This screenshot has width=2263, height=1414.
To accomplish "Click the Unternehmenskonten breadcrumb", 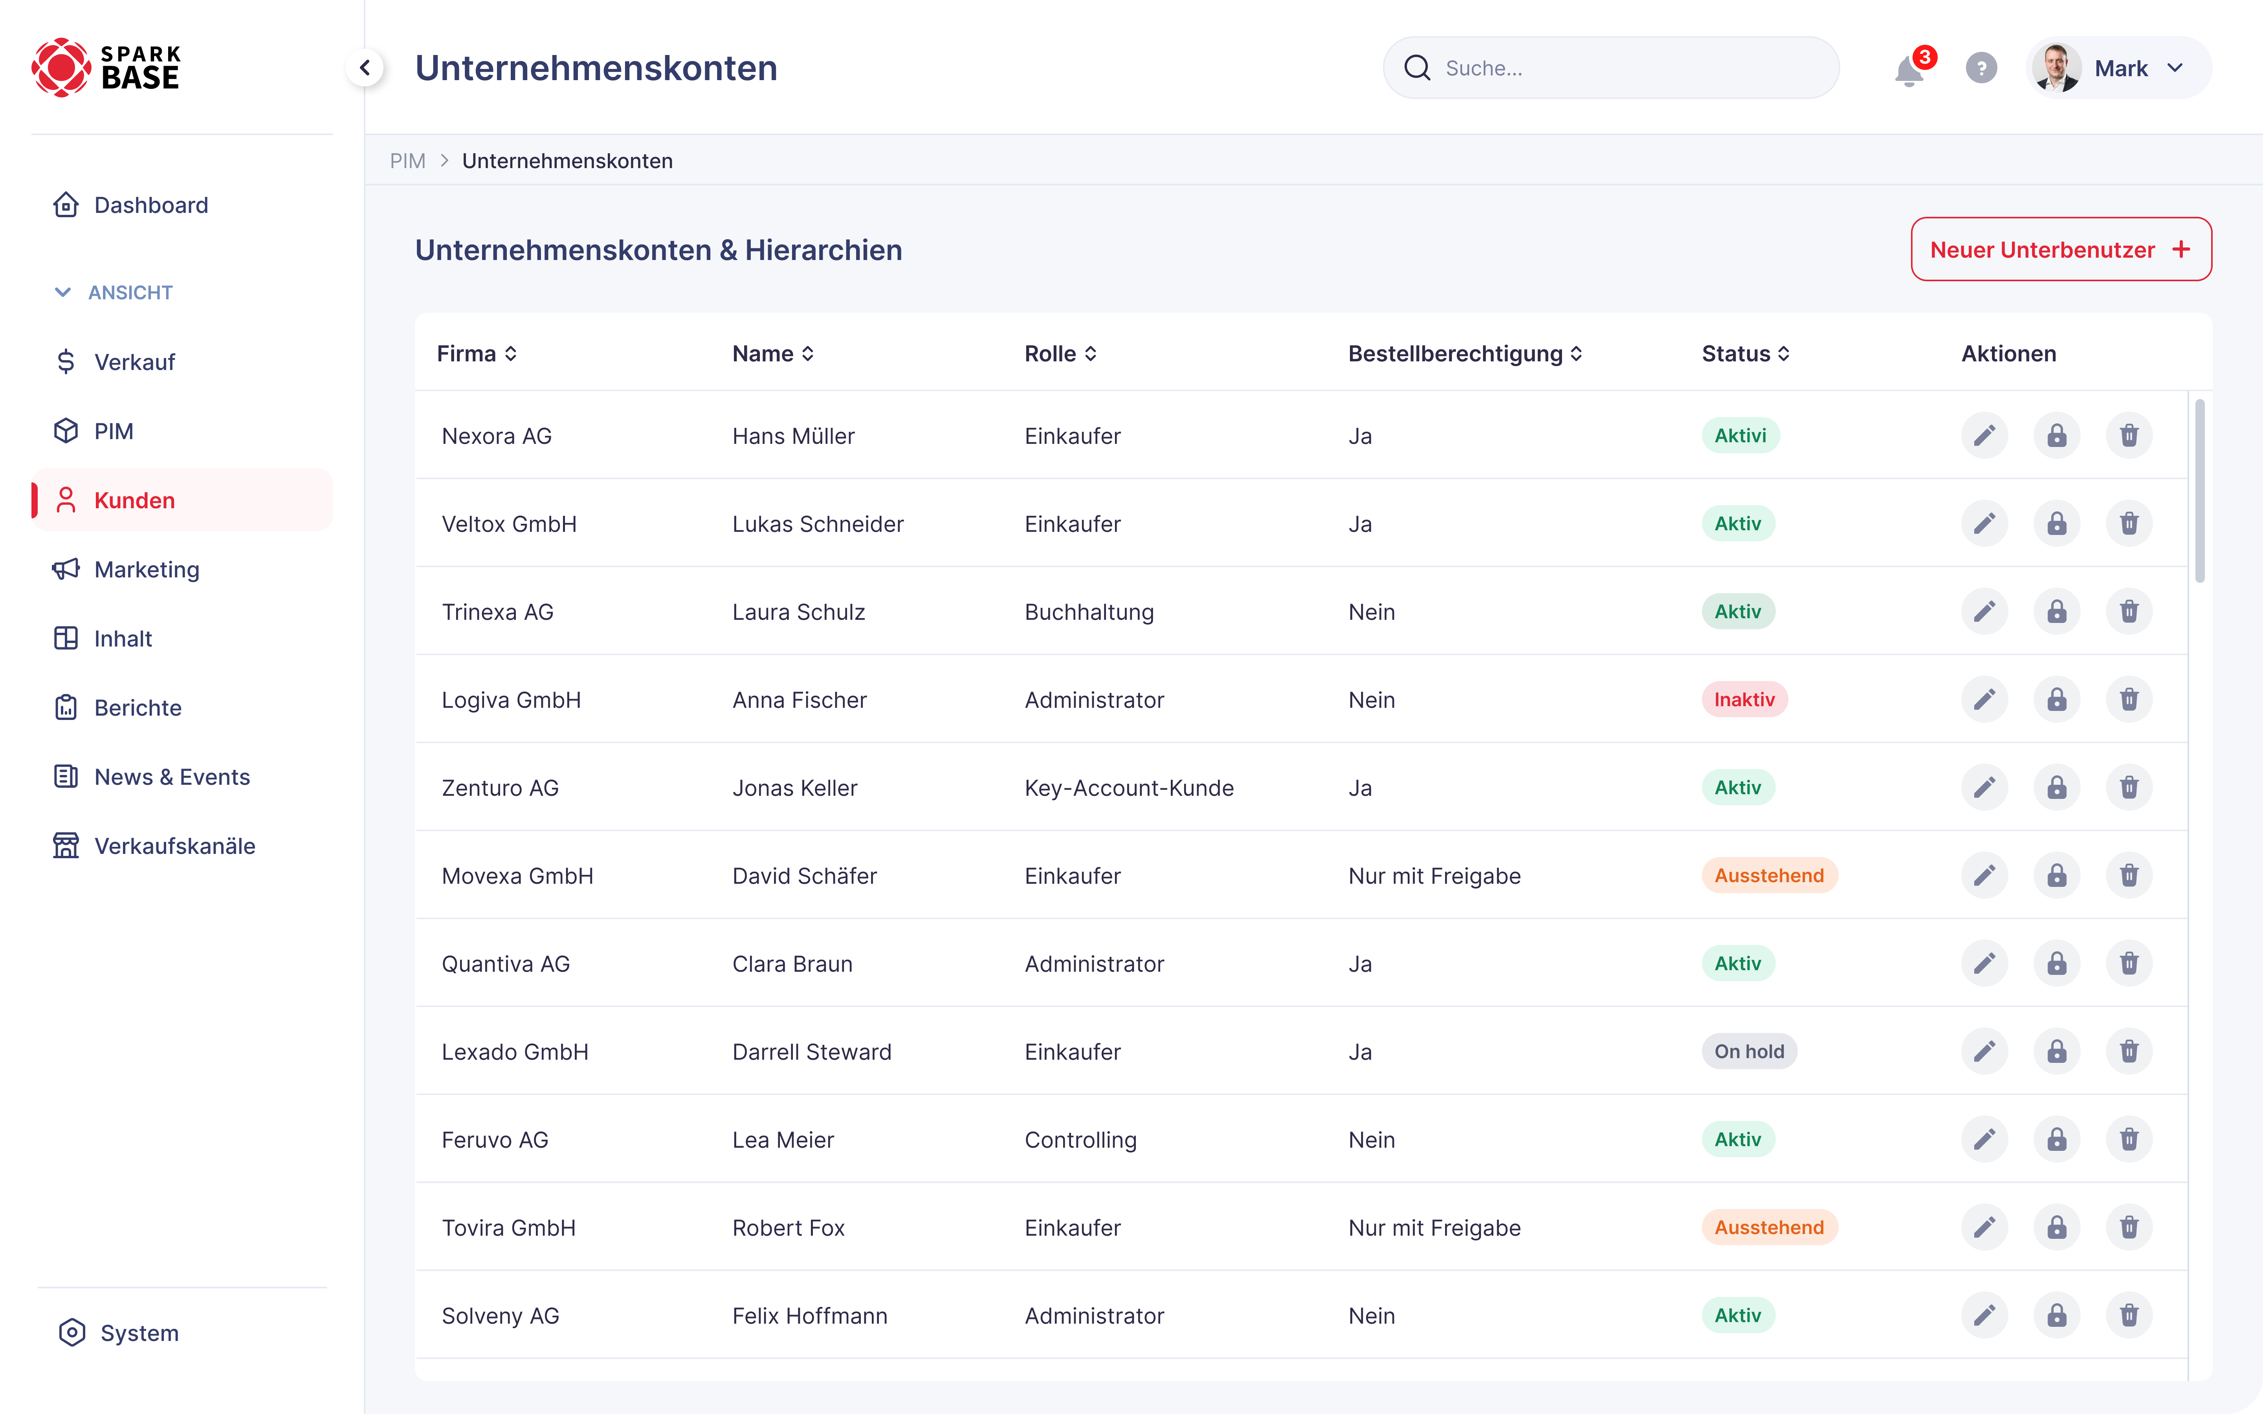I will pyautogui.click(x=568, y=161).
